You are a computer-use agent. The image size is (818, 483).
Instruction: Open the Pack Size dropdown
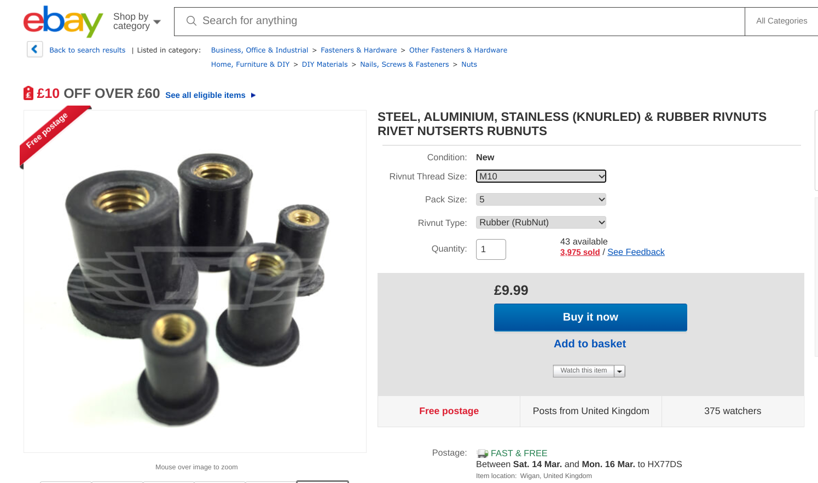(541, 200)
